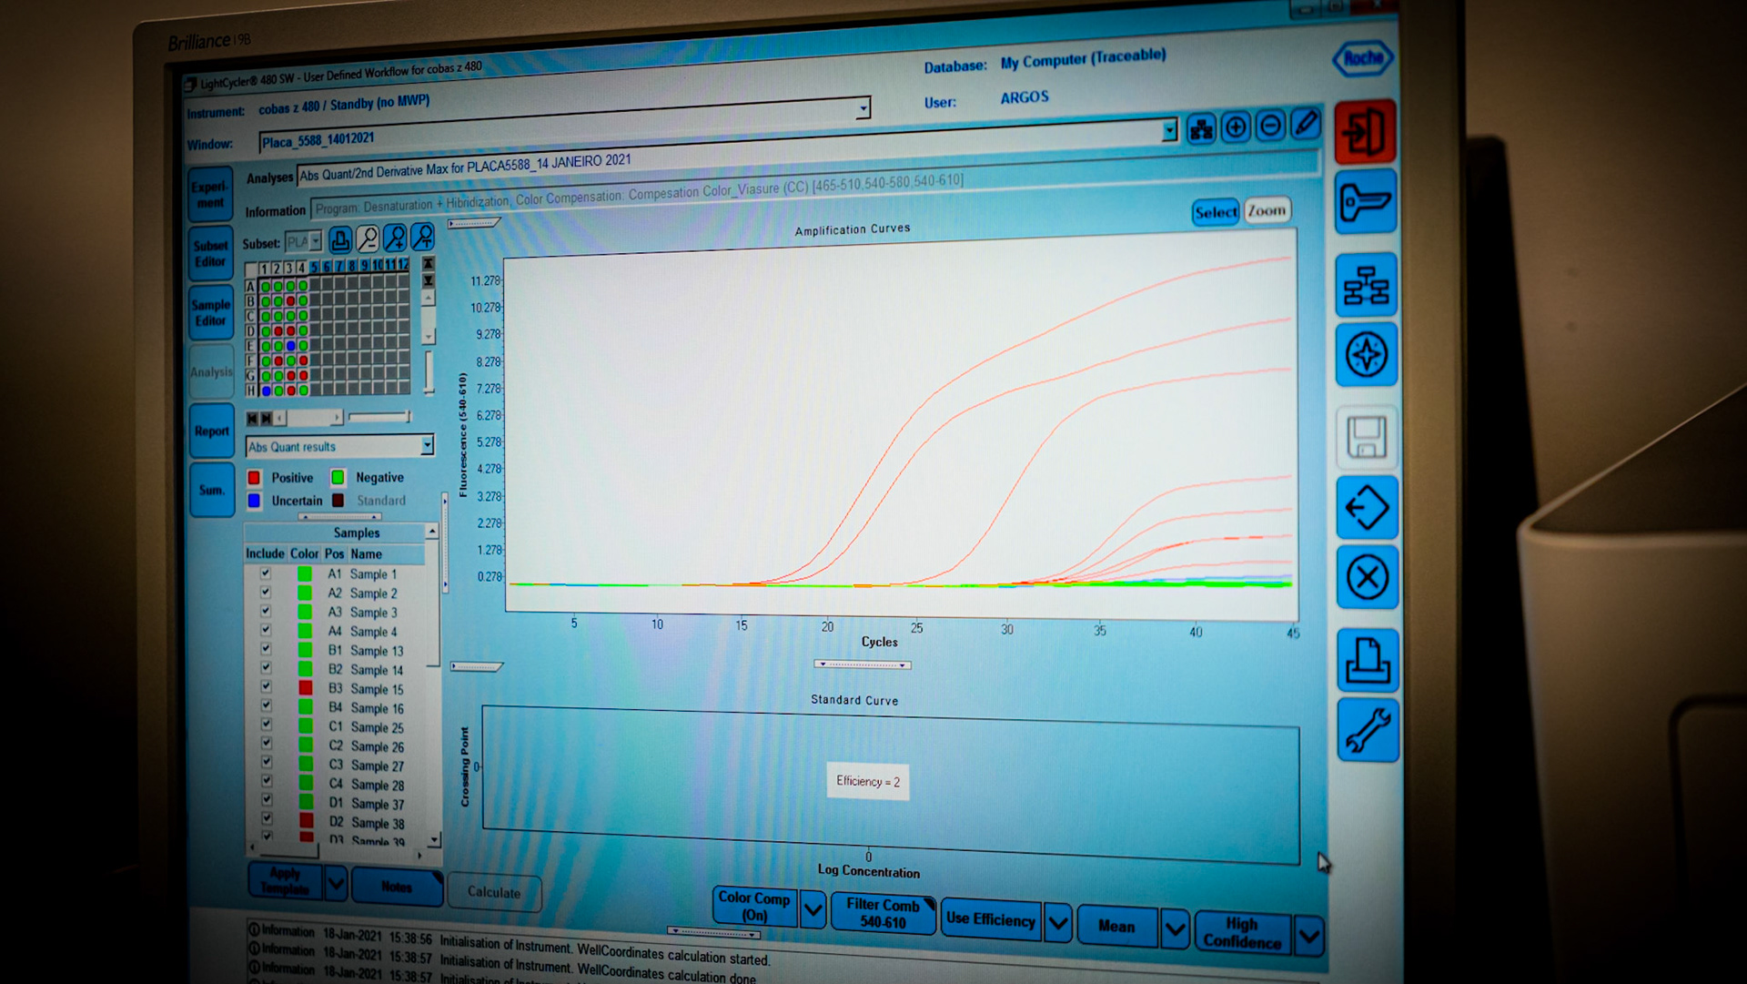This screenshot has width=1747, height=984.
Task: Toggle Include checkbox for Sample 15
Action: (266, 687)
